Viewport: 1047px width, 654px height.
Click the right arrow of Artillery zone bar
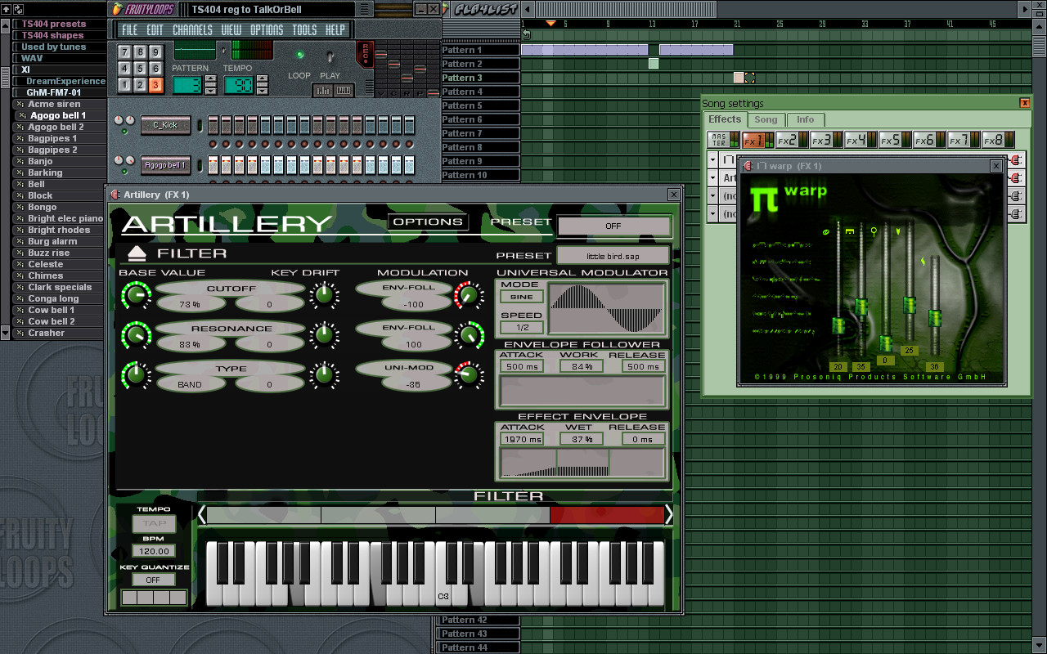pos(669,514)
